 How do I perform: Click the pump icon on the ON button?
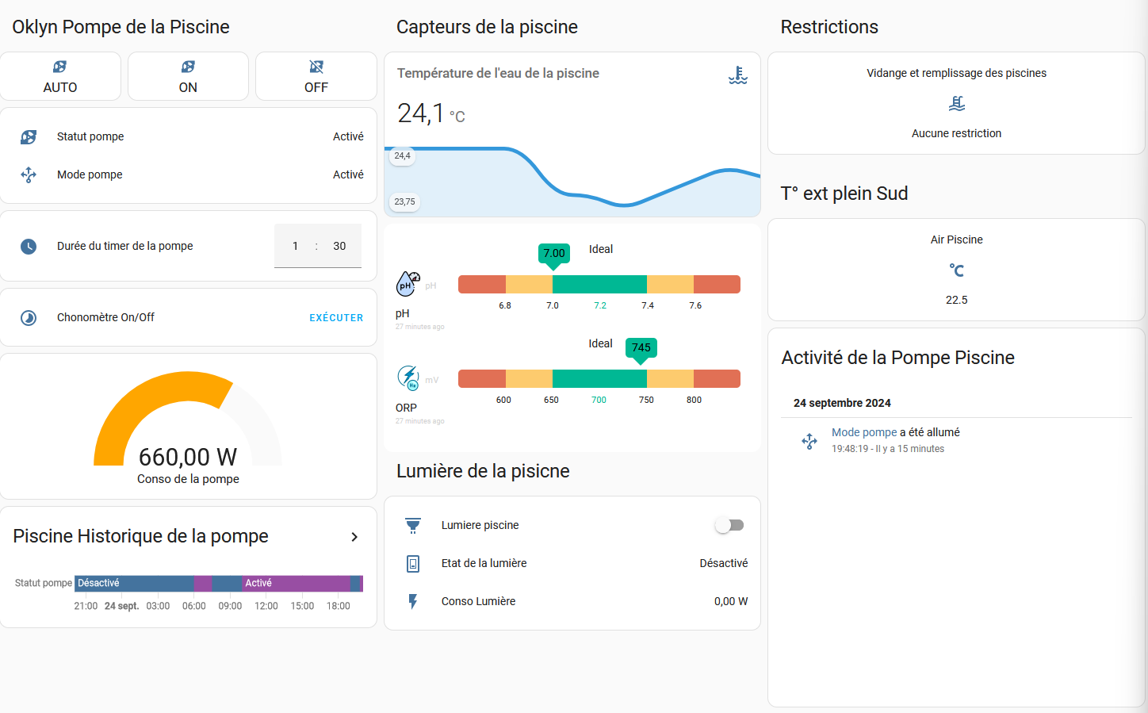pyautogui.click(x=188, y=67)
